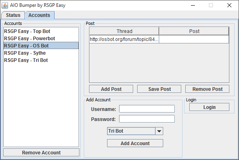239x160 pixels.
Task: Select RSGP Easy - Powerbot account
Action: 41,38
